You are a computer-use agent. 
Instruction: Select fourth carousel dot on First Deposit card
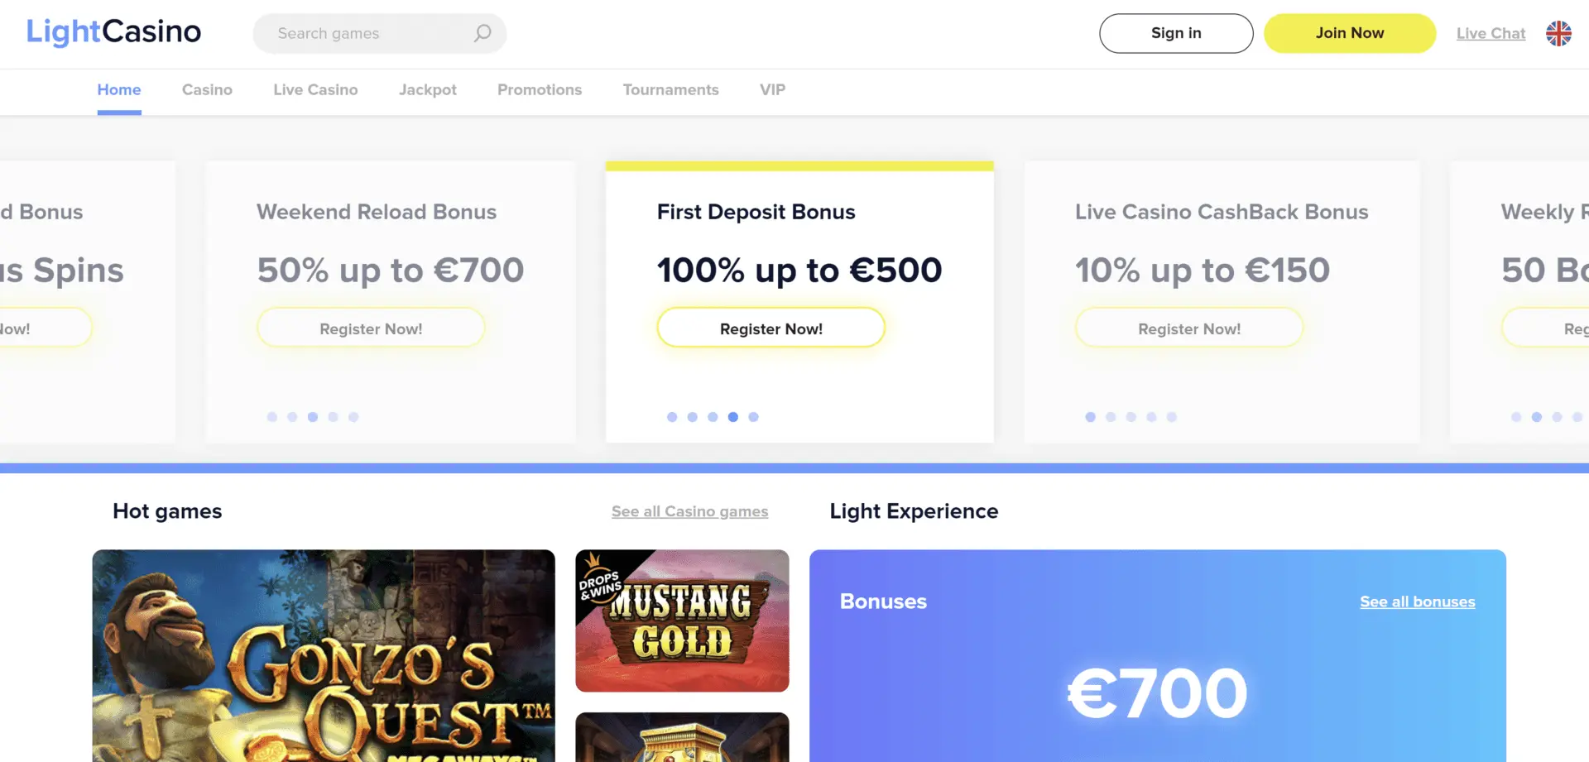pyautogui.click(x=733, y=417)
